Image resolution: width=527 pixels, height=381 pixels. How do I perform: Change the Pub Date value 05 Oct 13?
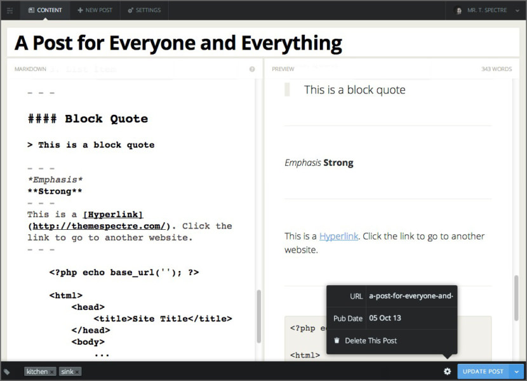click(385, 318)
